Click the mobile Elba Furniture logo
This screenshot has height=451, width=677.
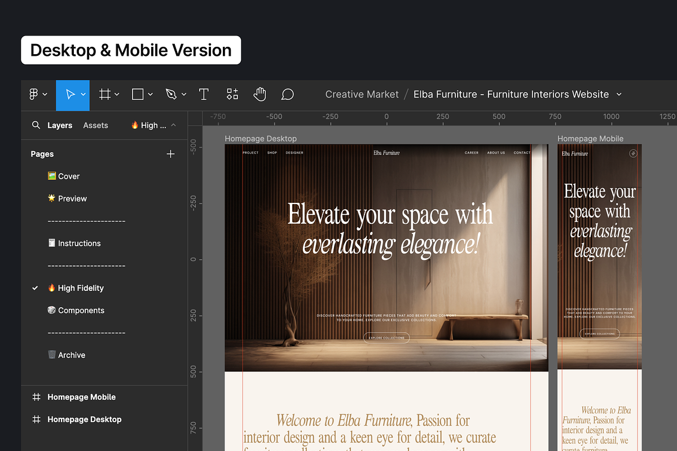click(x=575, y=153)
